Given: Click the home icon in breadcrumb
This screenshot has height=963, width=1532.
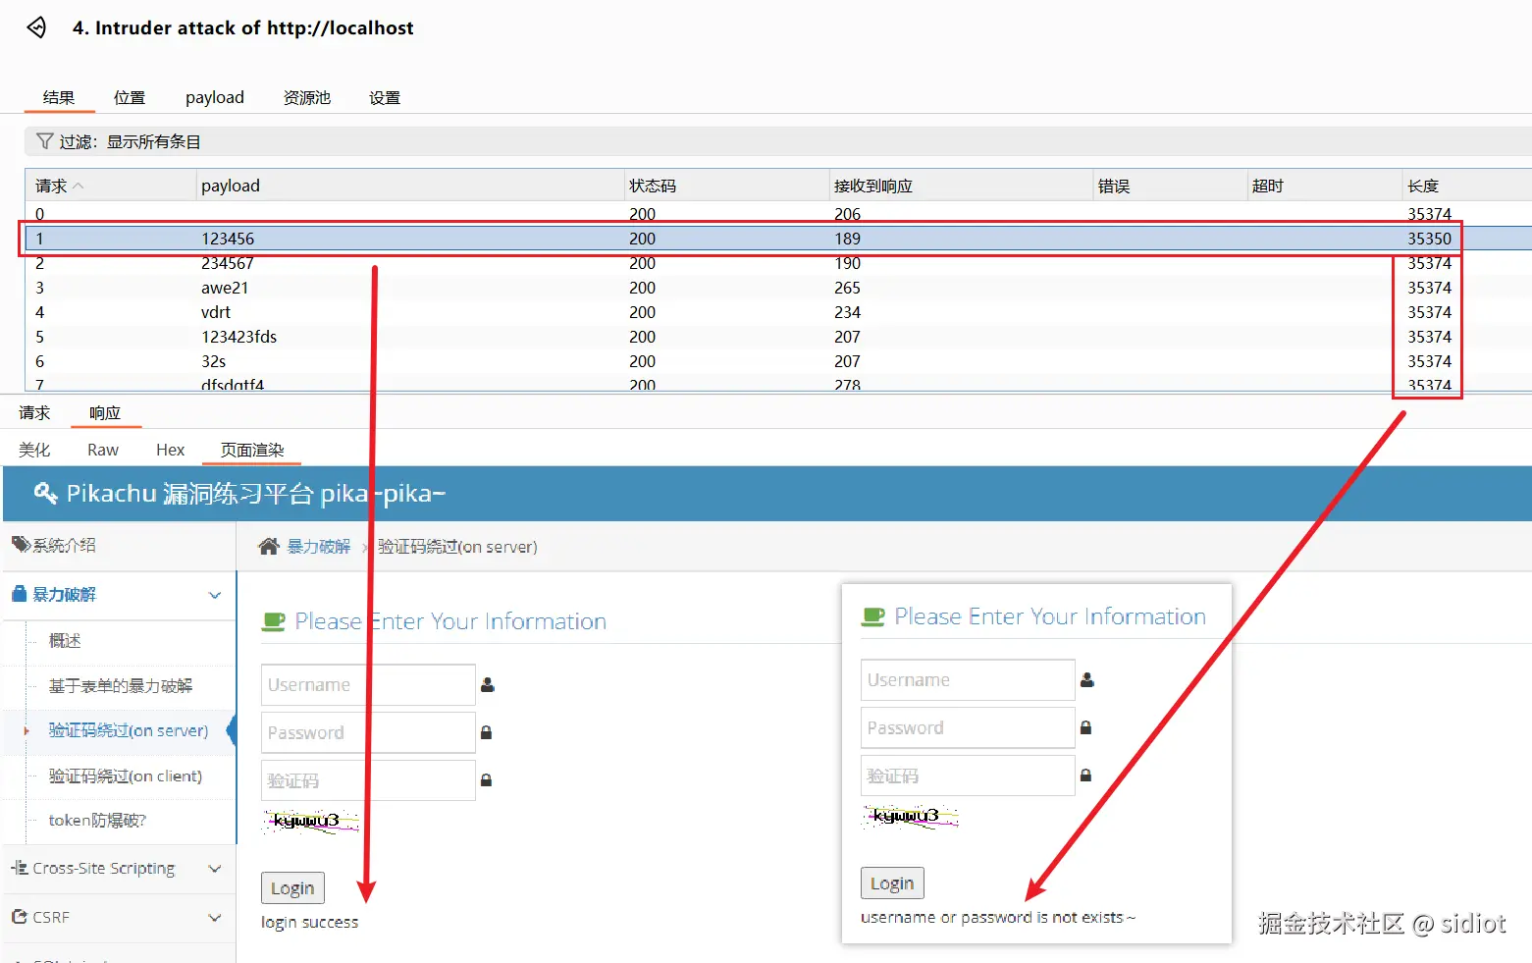Looking at the screenshot, I should pos(269,546).
